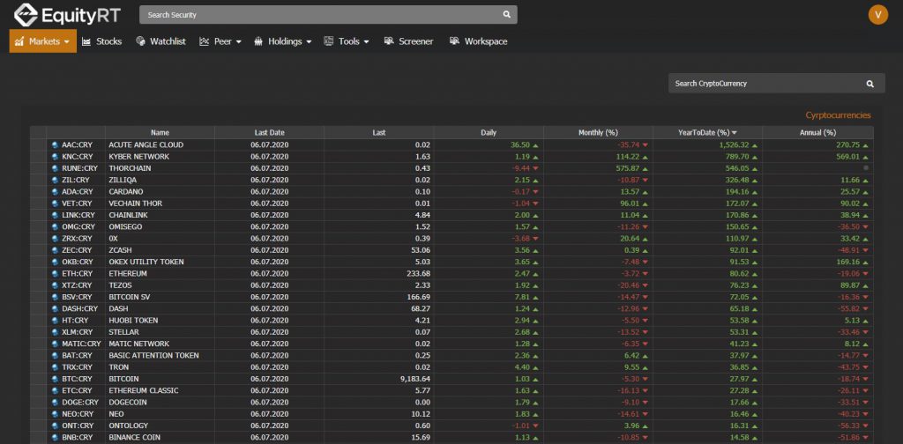903x444 pixels.
Task: Click the TRX:CRY ticker
Action: [78, 367]
